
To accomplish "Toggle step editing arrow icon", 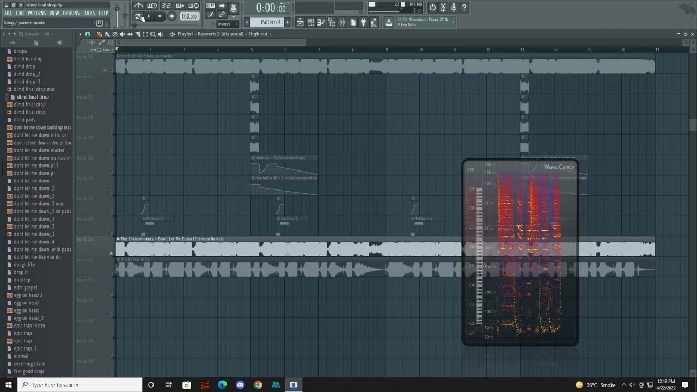I will pos(222,5).
